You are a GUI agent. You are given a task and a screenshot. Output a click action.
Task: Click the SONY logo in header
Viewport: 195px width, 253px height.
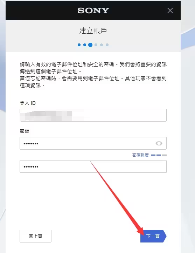[x=93, y=11]
